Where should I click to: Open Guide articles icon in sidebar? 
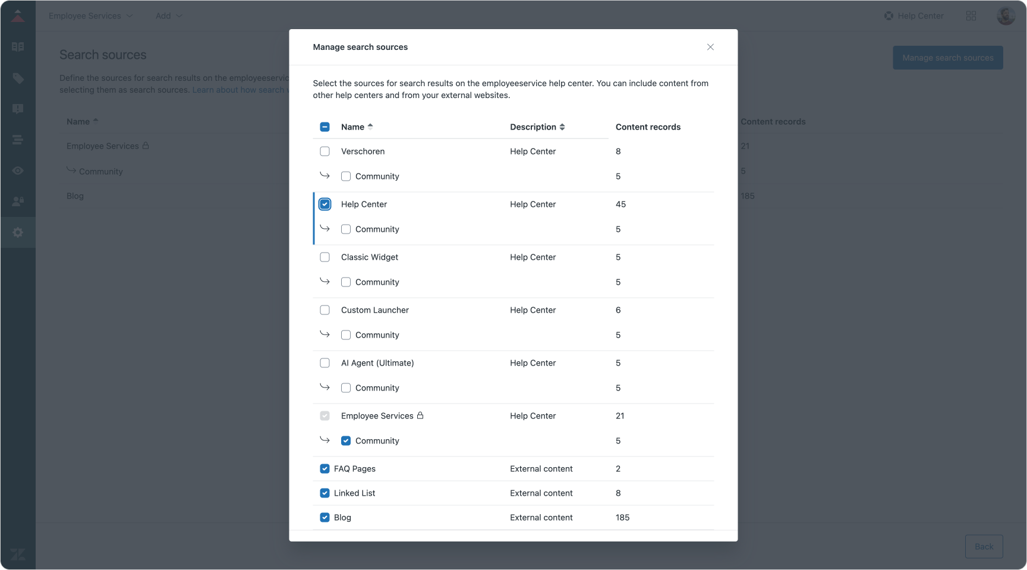click(x=18, y=46)
